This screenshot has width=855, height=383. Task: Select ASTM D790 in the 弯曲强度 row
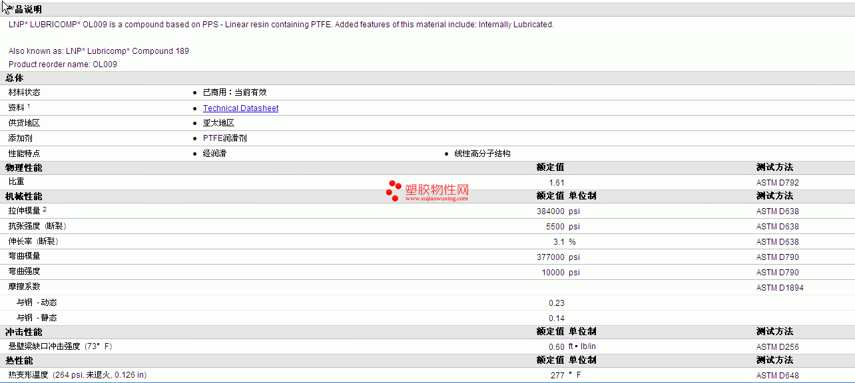point(778,273)
